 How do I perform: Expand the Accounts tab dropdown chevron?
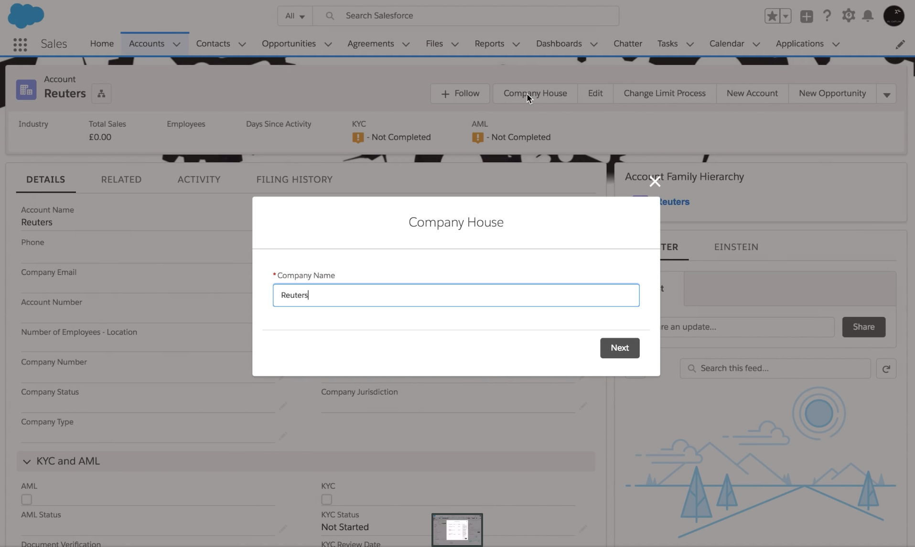[177, 44]
